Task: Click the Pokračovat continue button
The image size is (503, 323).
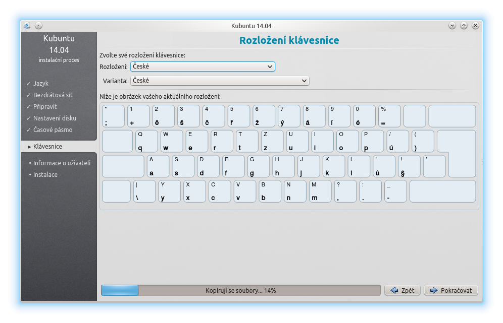Action: tap(450, 290)
